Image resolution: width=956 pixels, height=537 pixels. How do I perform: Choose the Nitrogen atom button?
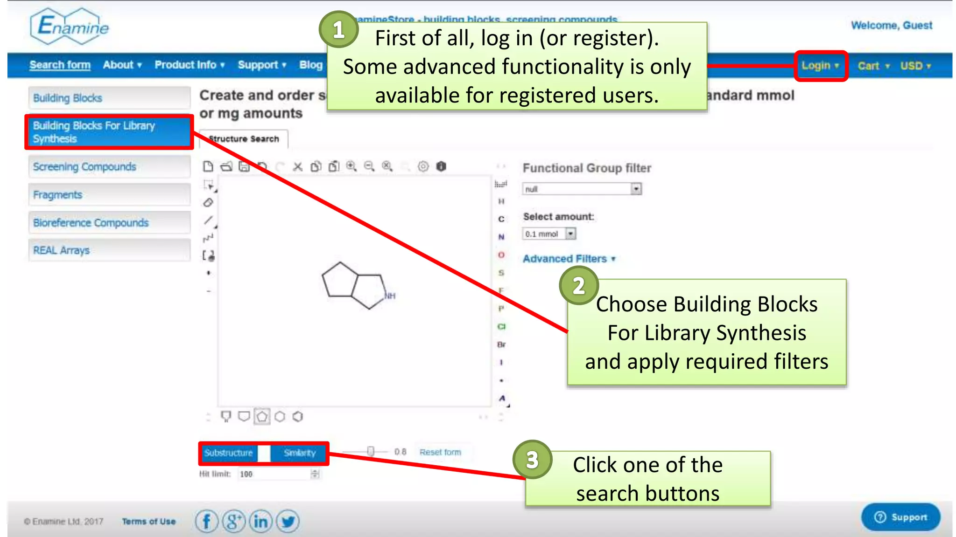(501, 237)
